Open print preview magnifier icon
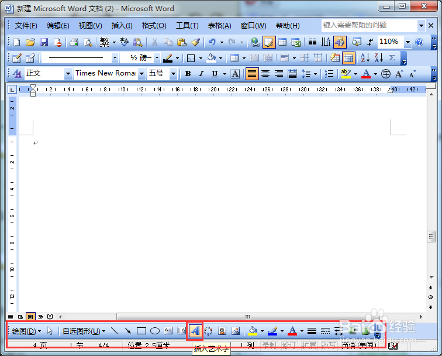The image size is (442, 356). [x=88, y=42]
